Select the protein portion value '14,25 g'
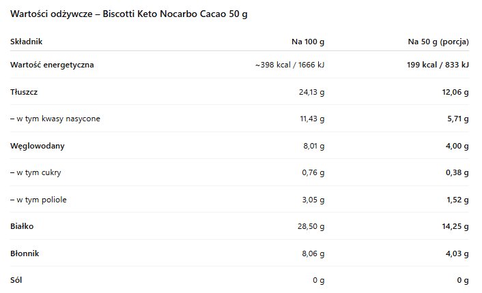482x293 pixels. pyautogui.click(x=453, y=226)
